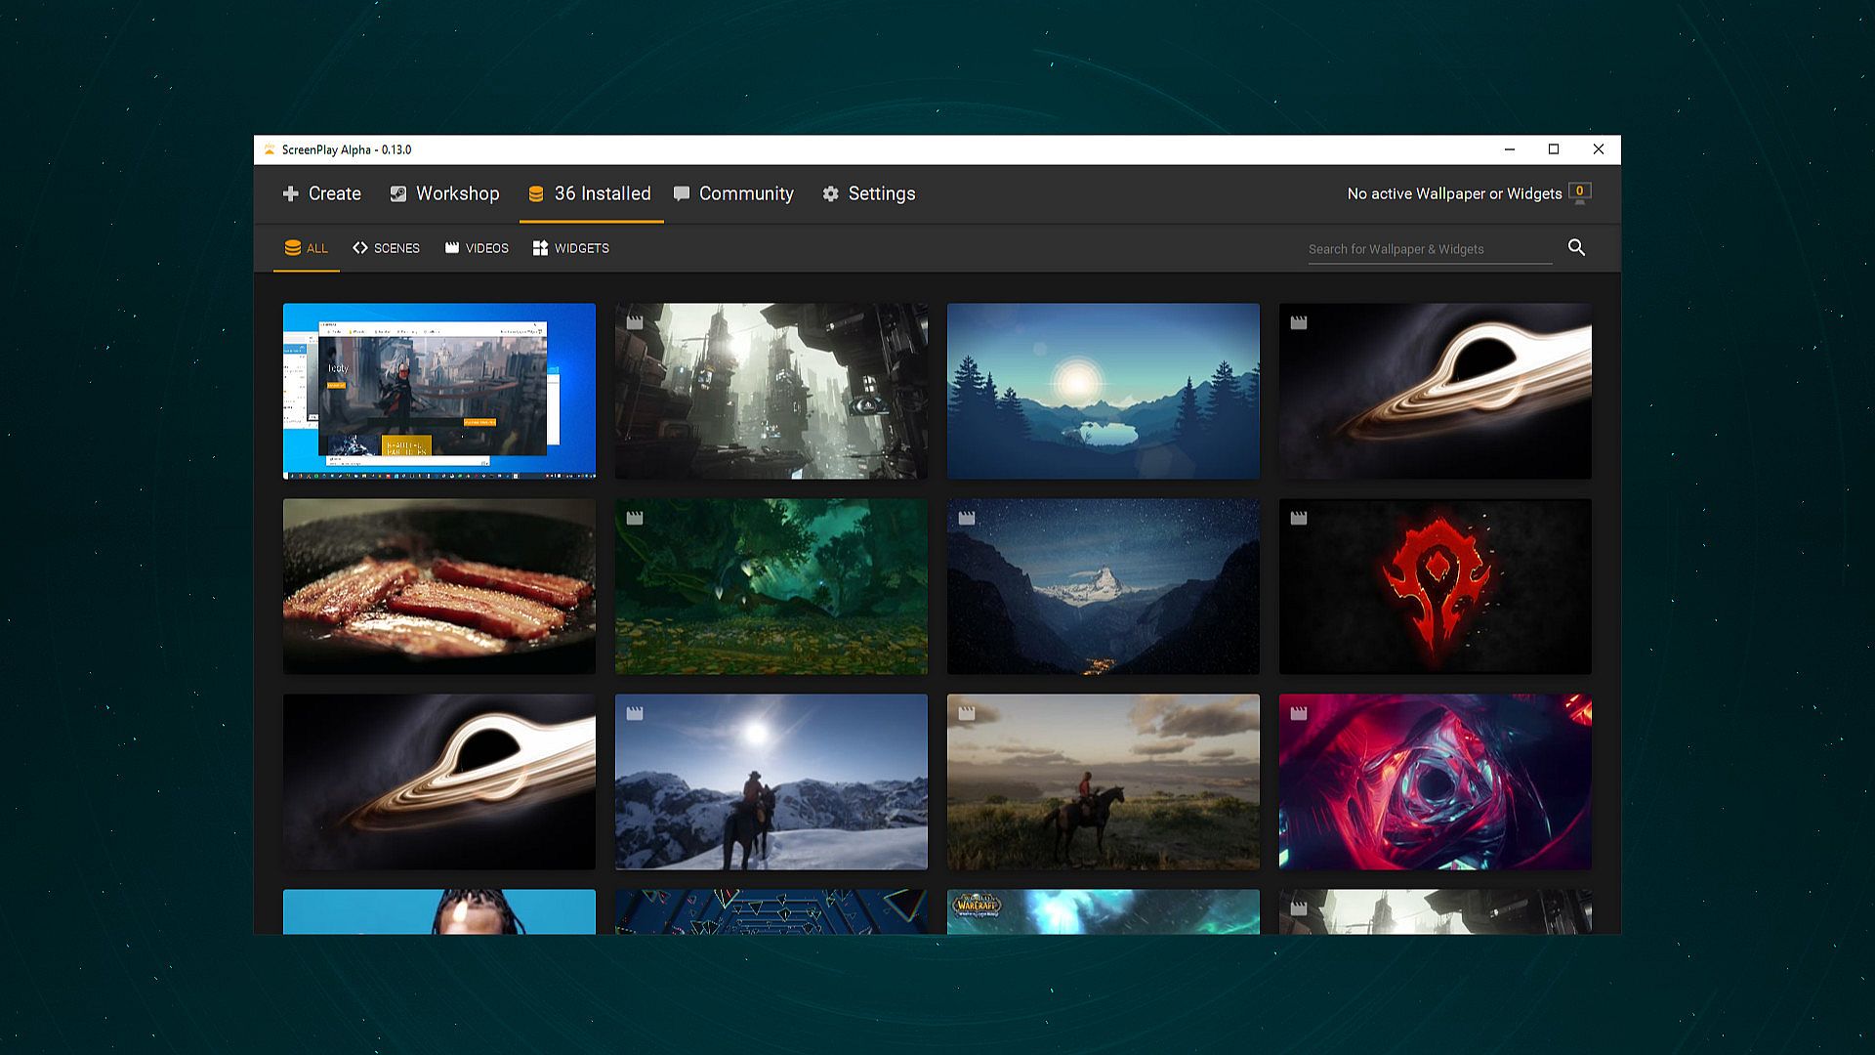This screenshot has height=1055, width=1875.
Task: Open the Community tab
Action: pos(733,193)
